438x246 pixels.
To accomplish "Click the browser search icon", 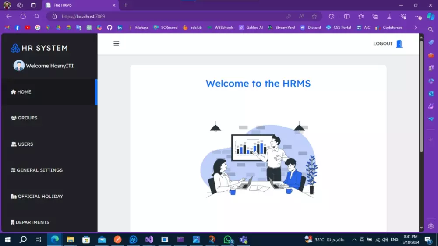I will [x=37, y=17].
